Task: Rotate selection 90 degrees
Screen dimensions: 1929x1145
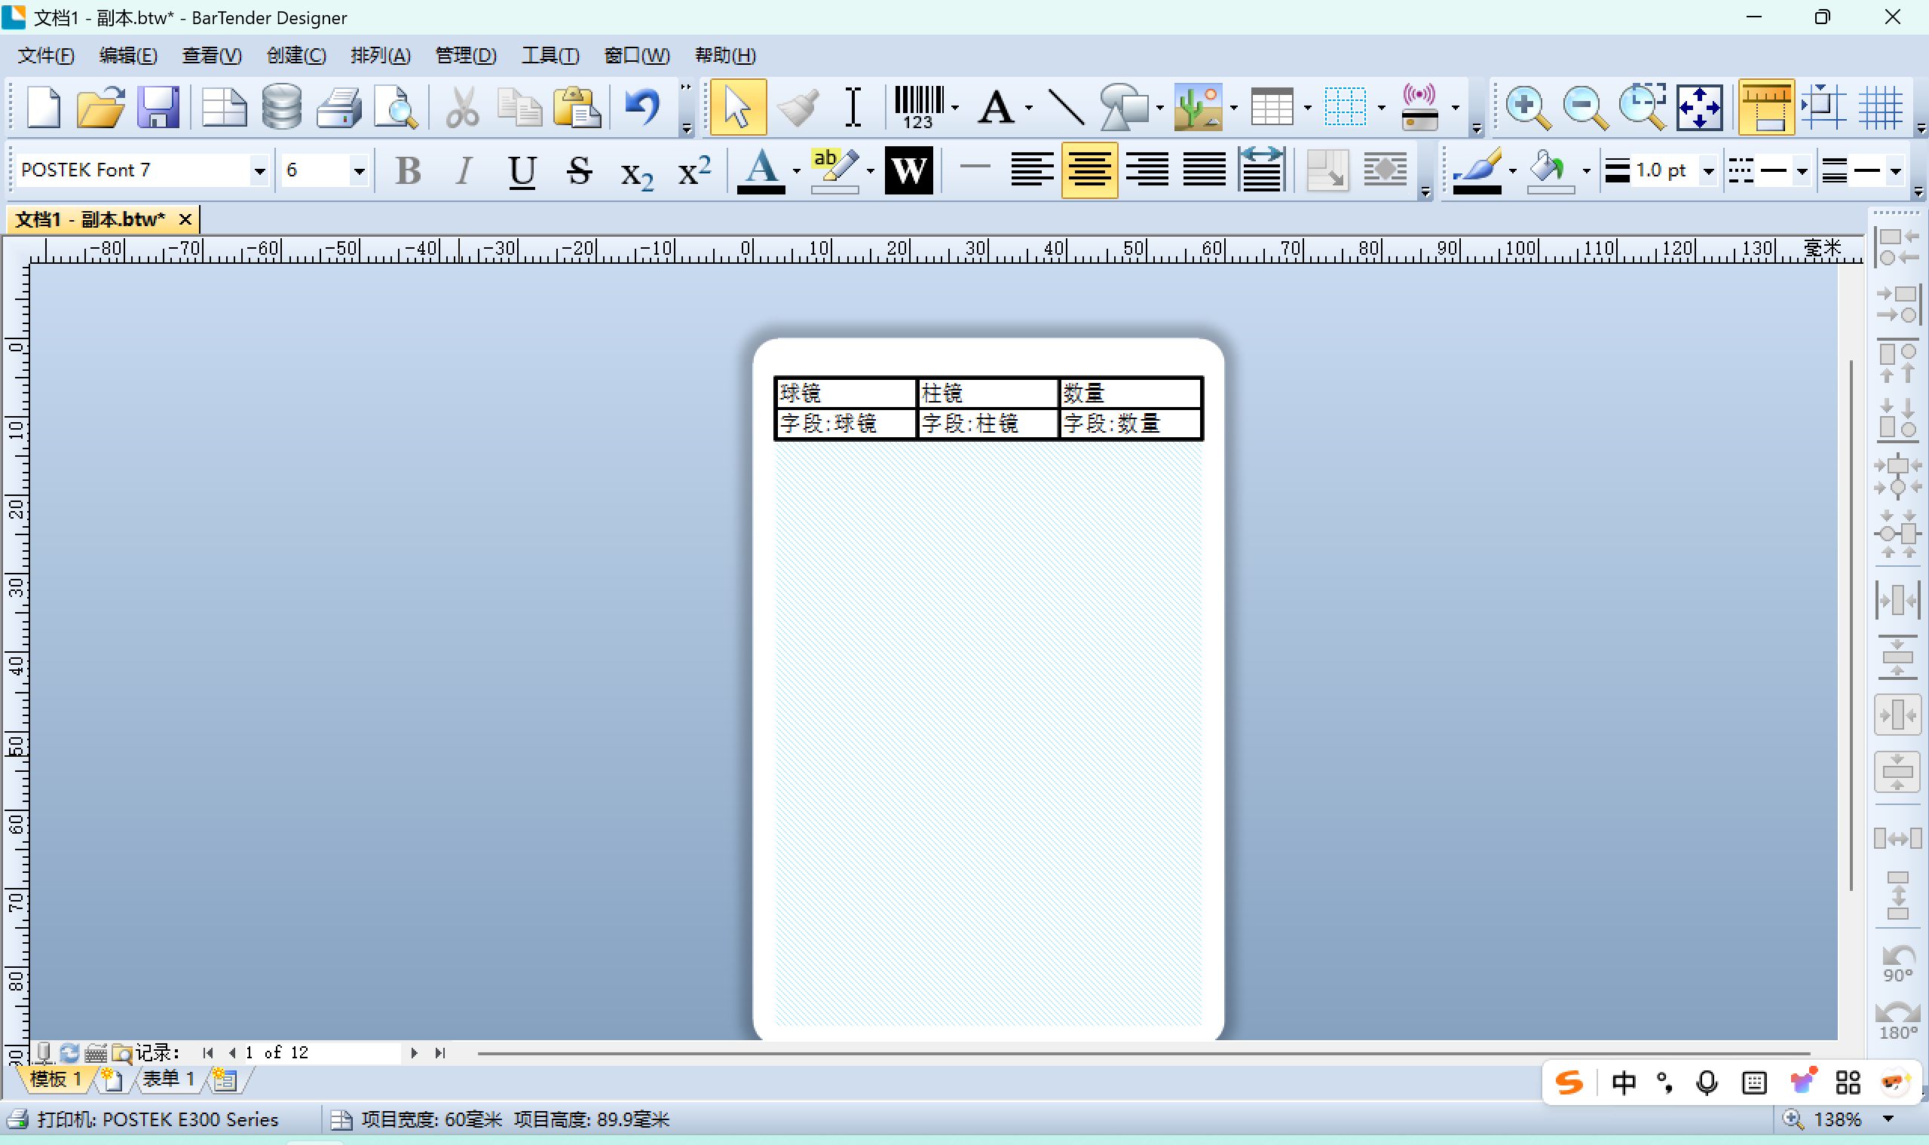Action: click(1897, 962)
